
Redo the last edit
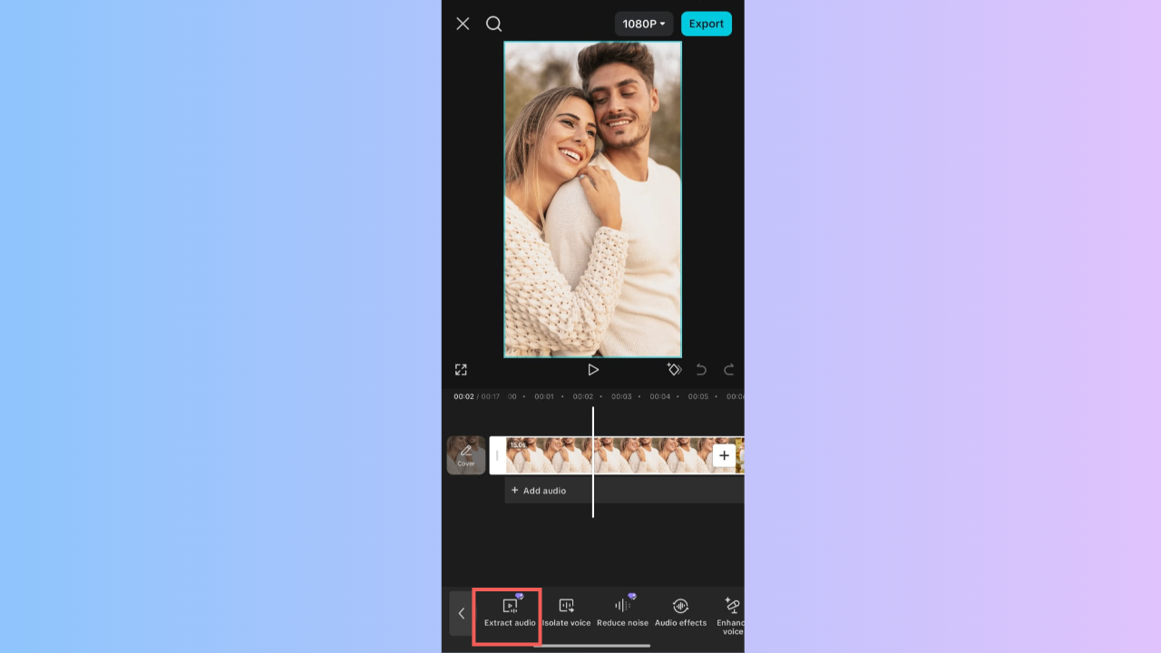coord(728,369)
